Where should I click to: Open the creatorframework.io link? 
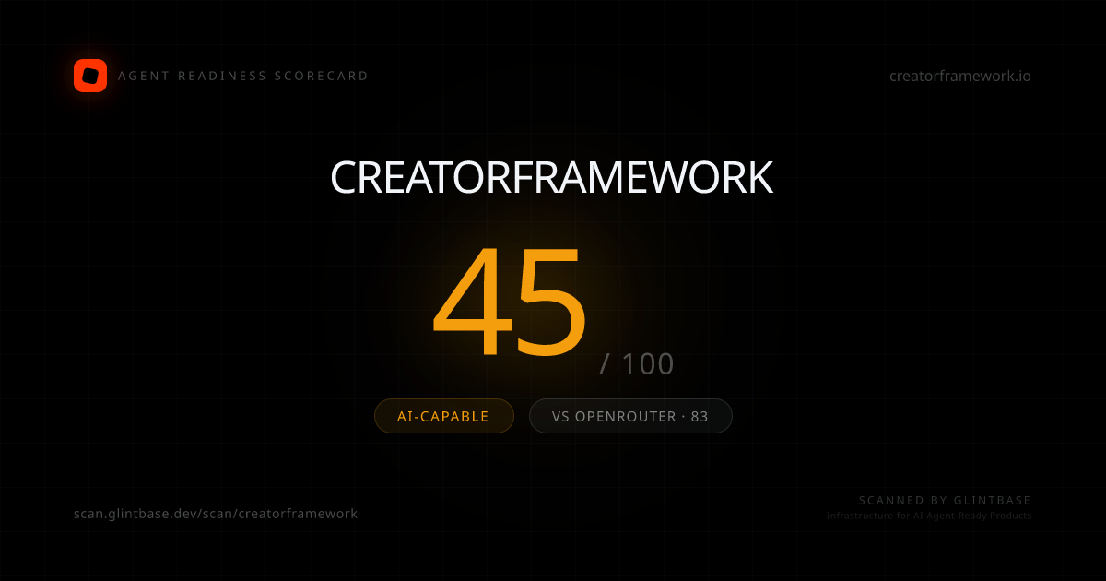[960, 76]
